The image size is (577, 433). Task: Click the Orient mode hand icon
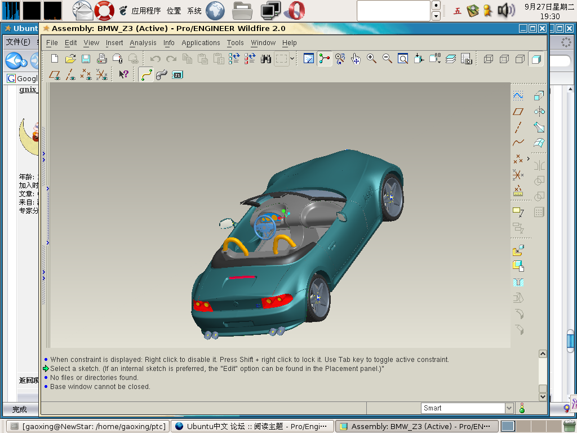tap(356, 59)
